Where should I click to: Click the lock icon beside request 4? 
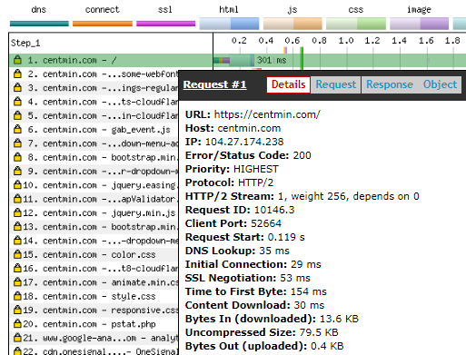(x=18, y=102)
